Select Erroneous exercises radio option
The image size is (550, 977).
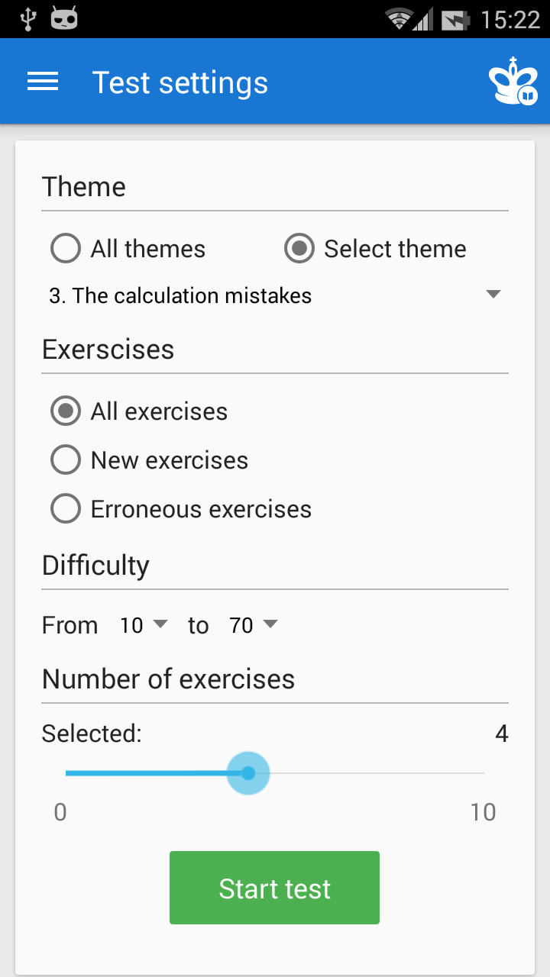pos(181,509)
